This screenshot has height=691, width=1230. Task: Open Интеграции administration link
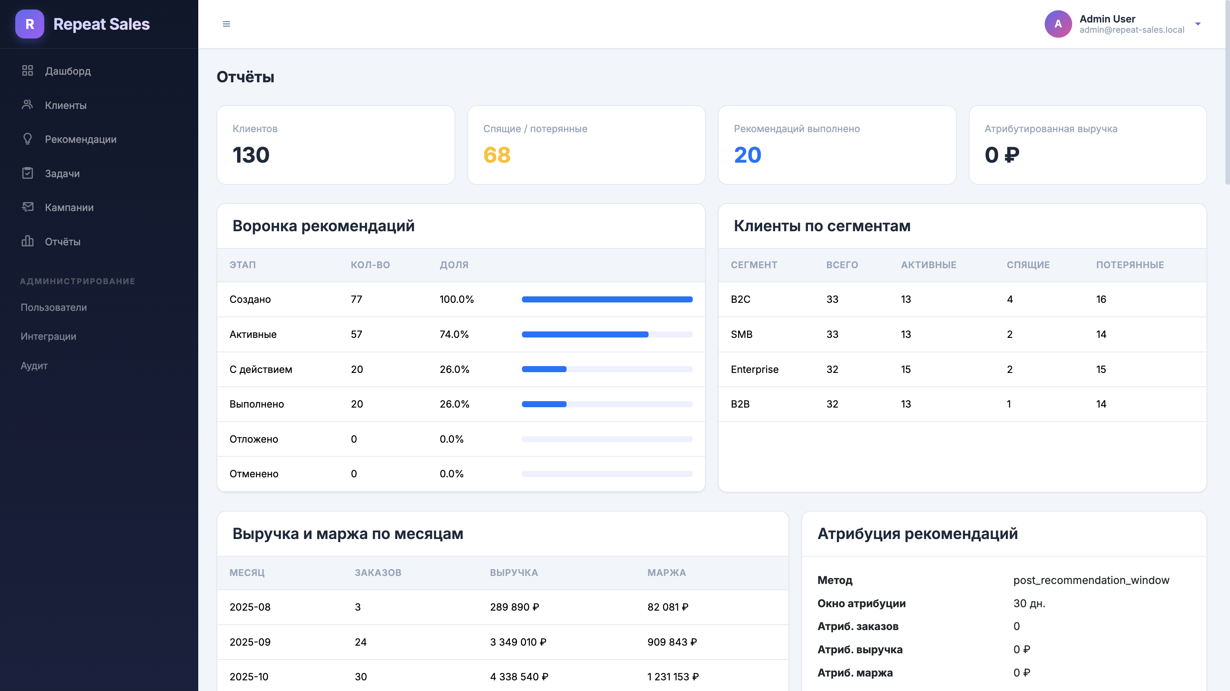pos(48,337)
